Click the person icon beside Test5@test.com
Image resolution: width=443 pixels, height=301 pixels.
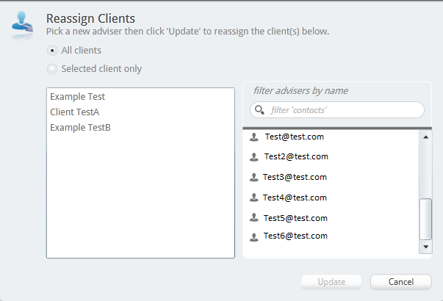tap(254, 218)
